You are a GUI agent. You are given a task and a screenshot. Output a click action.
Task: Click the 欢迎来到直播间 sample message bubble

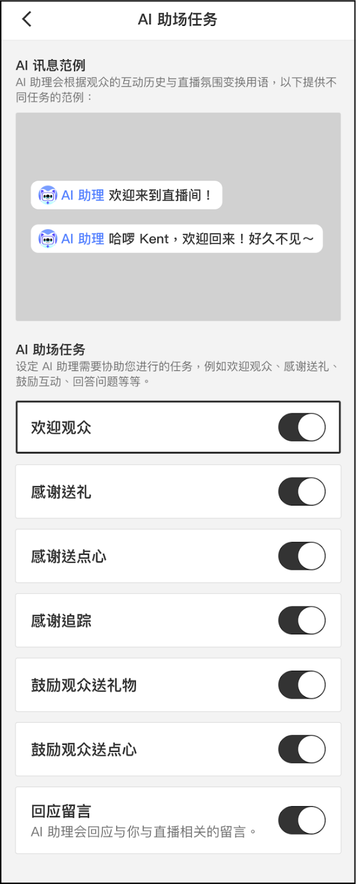(127, 195)
